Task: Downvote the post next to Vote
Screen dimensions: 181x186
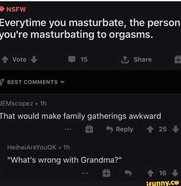Action: pos(34,60)
